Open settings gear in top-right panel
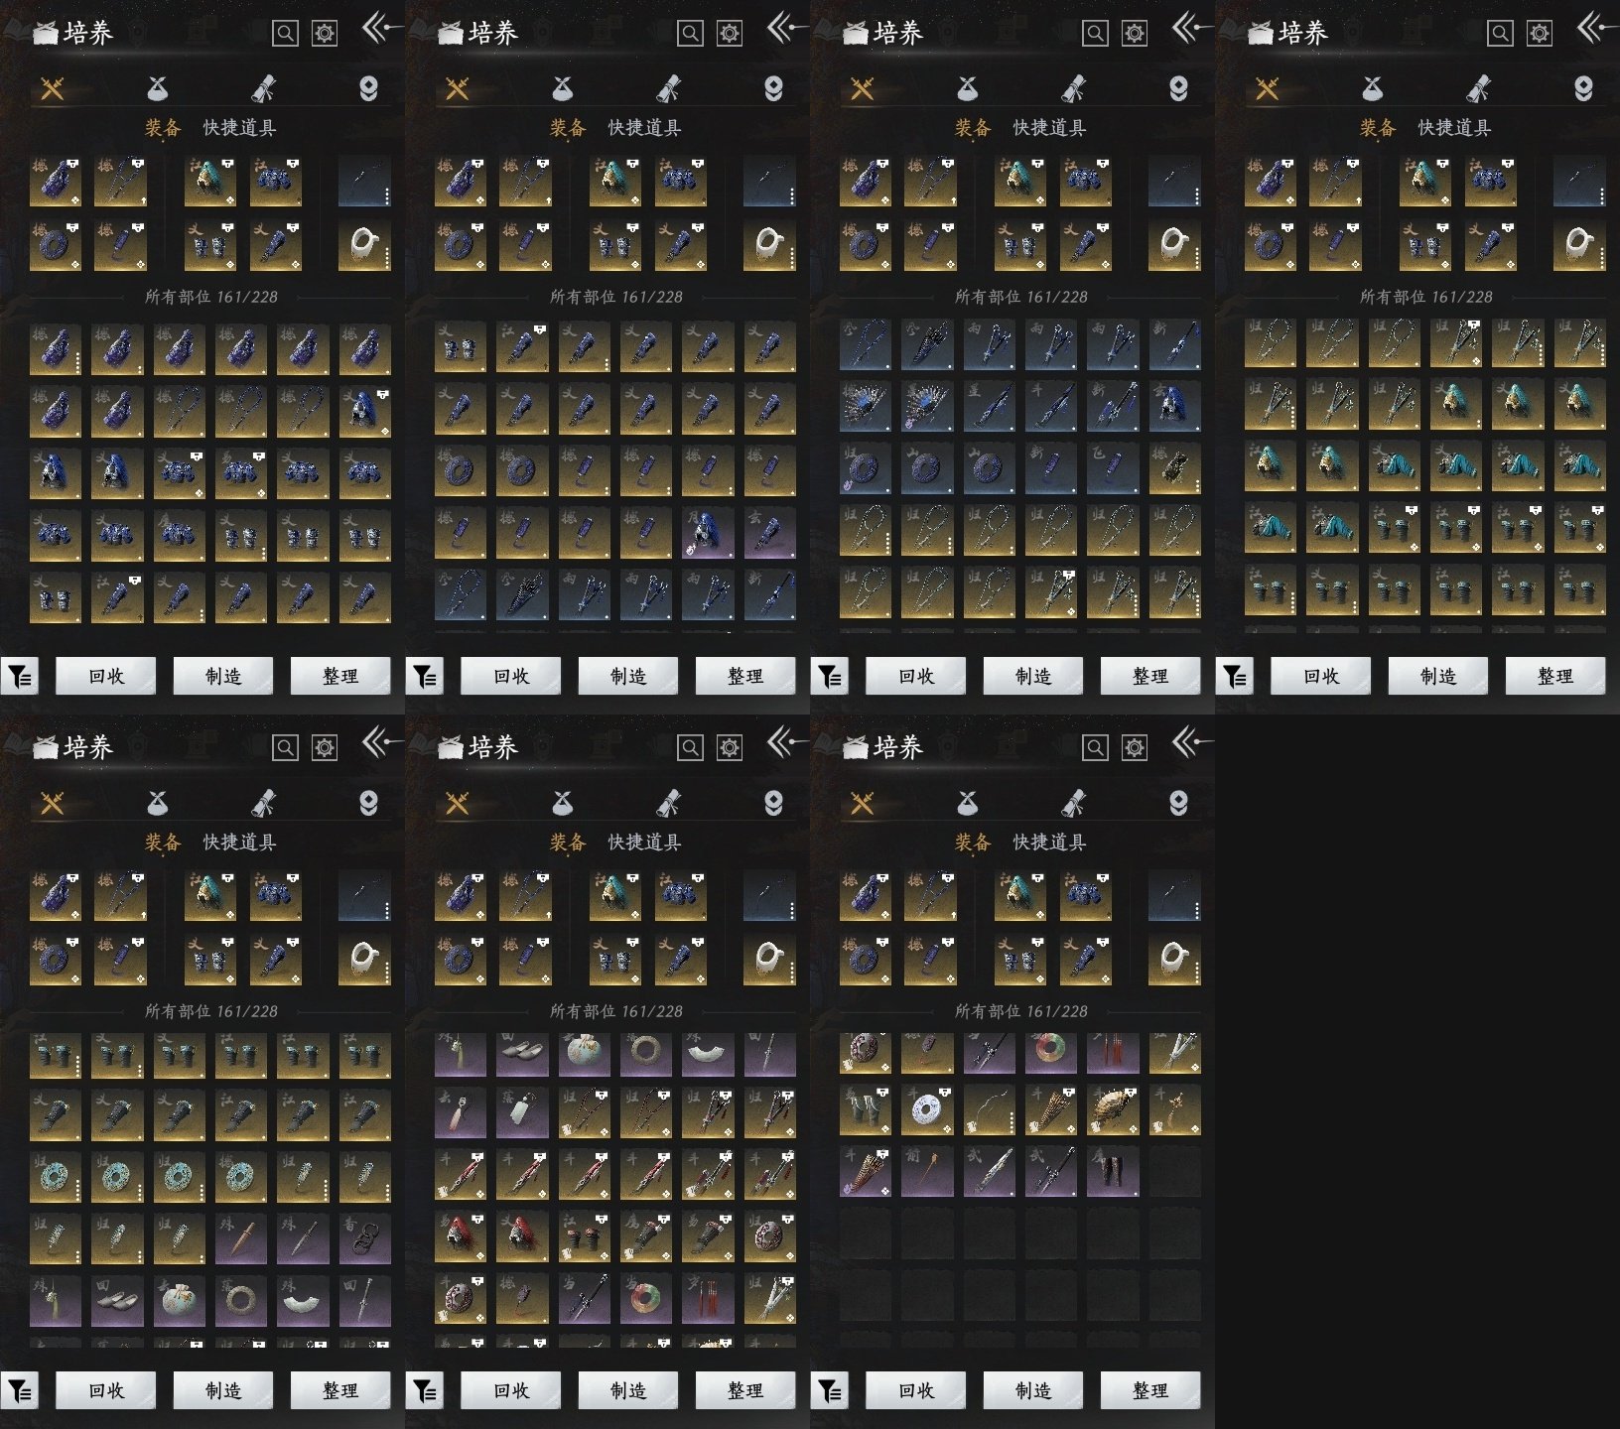Screen dimensions: 1620x1429 point(1539,34)
